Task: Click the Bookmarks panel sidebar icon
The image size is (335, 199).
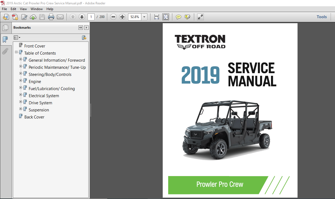Action: [5, 40]
